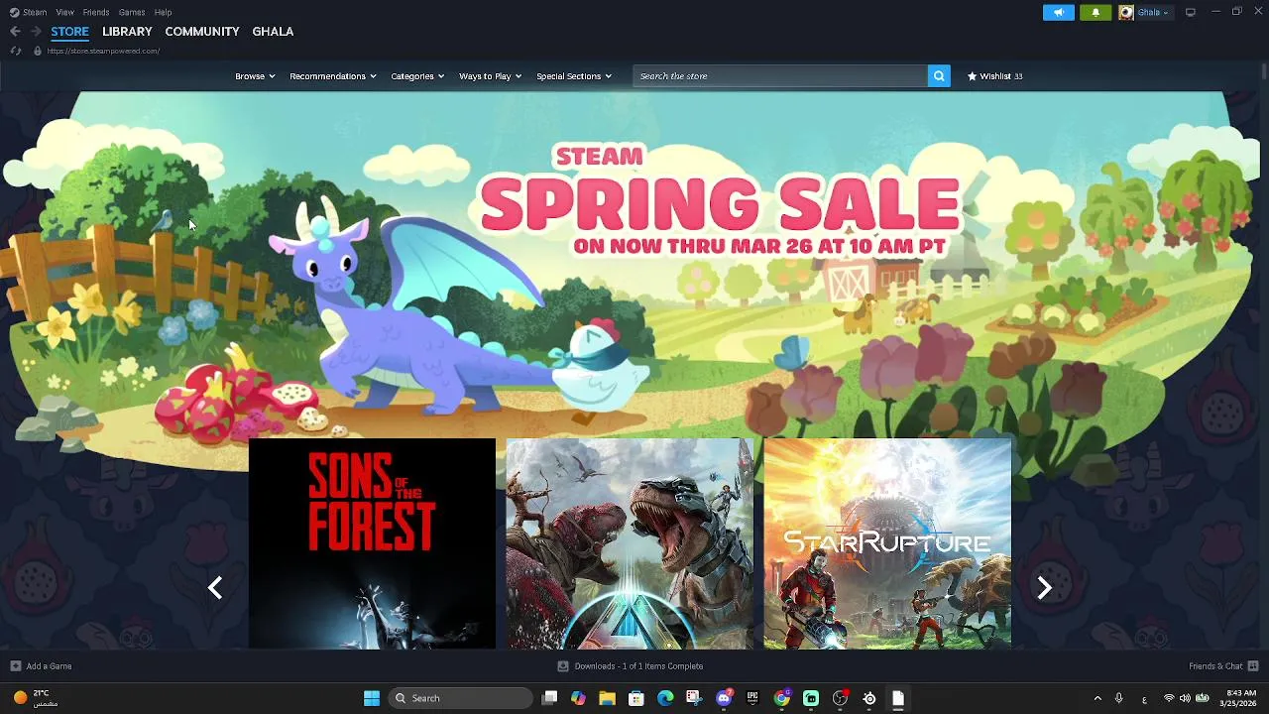Show previous featured games with left arrow

tap(215, 588)
